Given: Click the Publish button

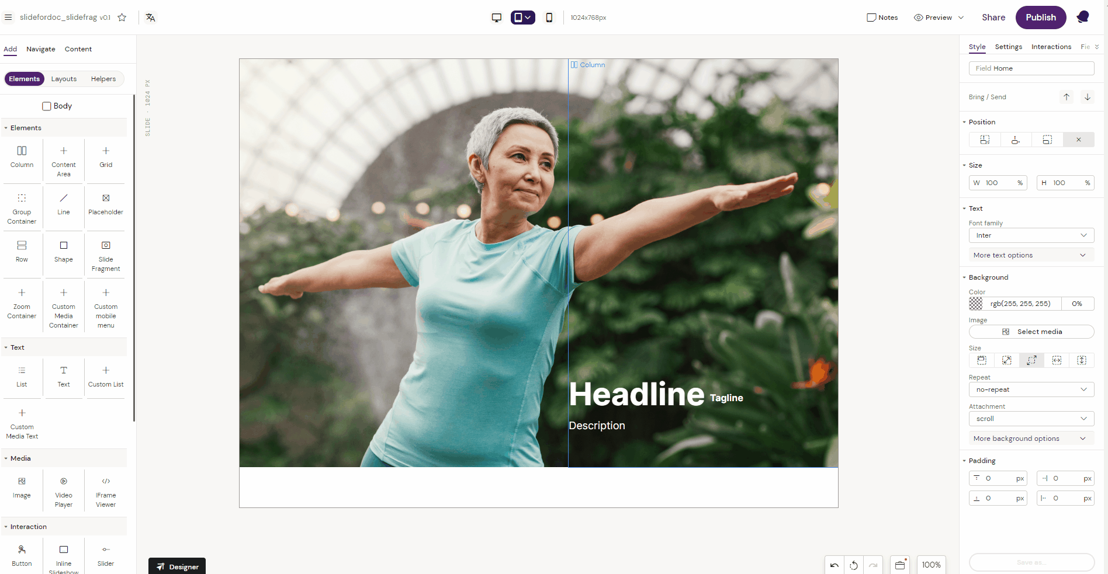Looking at the screenshot, I should [x=1040, y=18].
